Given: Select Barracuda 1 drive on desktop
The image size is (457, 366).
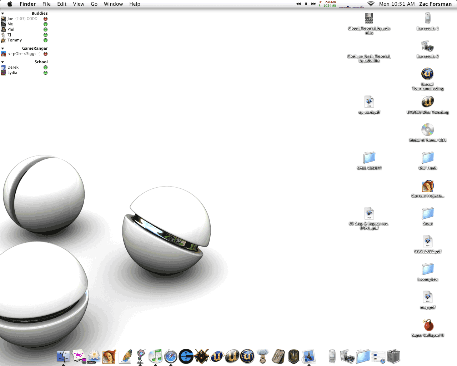Looking at the screenshot, I should click(428, 21).
